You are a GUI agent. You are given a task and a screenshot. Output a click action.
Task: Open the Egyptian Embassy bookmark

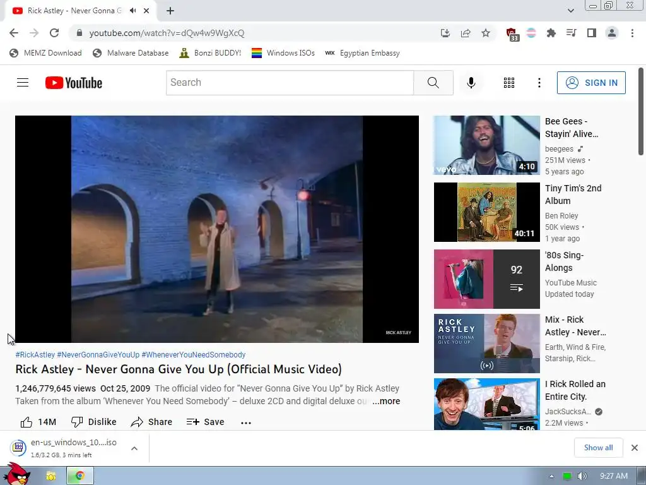363,53
